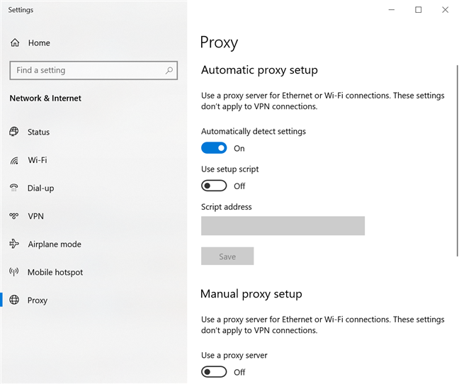This screenshot has height=384, width=459.
Task: Click the Network & Internet heading
Action: [45, 98]
